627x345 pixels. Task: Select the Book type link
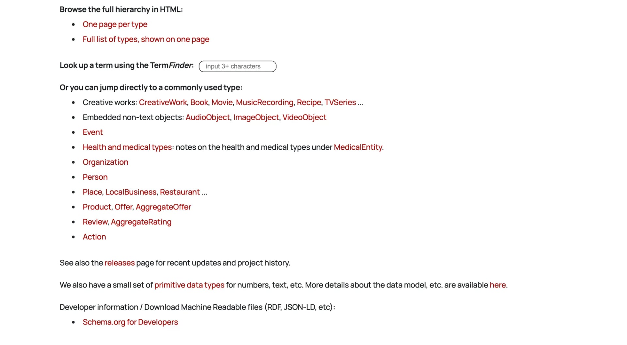(199, 102)
